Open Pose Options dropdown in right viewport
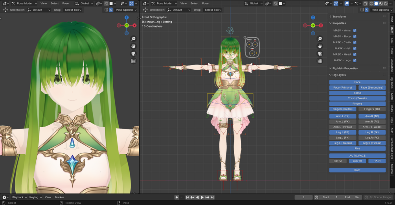The height and width of the screenshot is (205, 395). [382, 10]
